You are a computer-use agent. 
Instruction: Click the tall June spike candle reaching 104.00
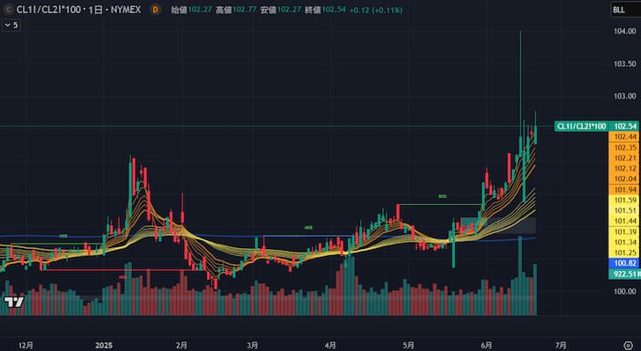(520, 94)
